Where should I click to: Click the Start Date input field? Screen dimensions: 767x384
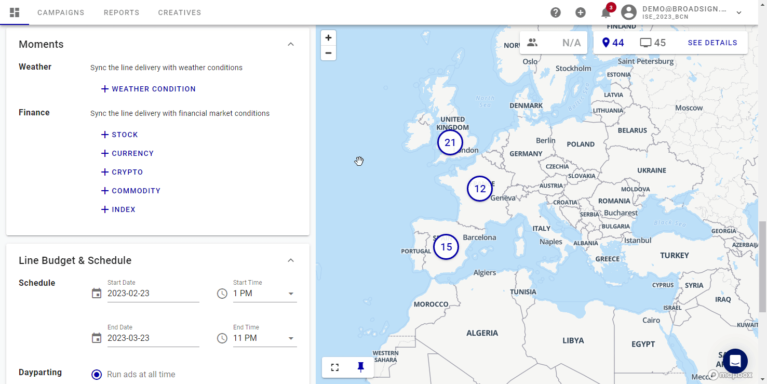tap(153, 294)
